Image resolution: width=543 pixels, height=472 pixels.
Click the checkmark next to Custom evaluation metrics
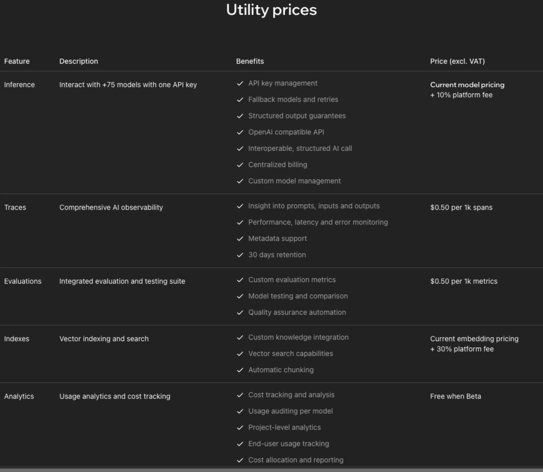(x=240, y=280)
